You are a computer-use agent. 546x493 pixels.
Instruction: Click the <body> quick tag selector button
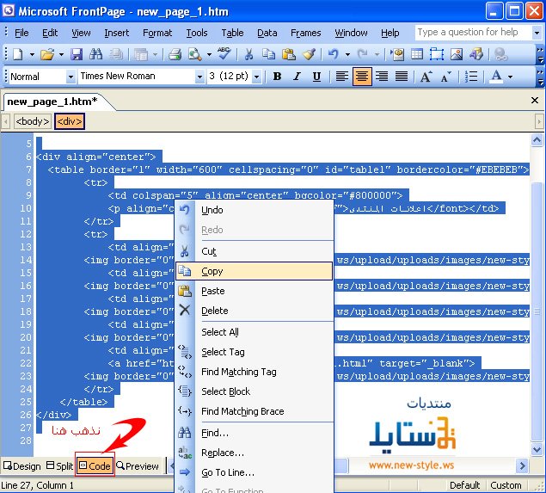point(33,121)
